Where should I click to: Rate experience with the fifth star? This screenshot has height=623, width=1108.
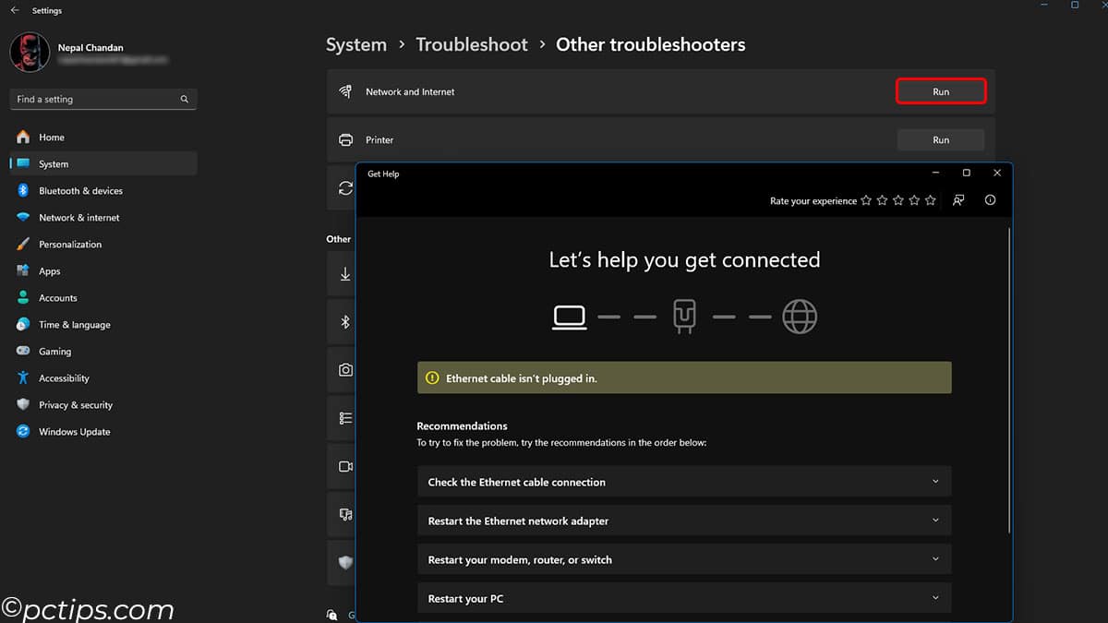coord(931,200)
